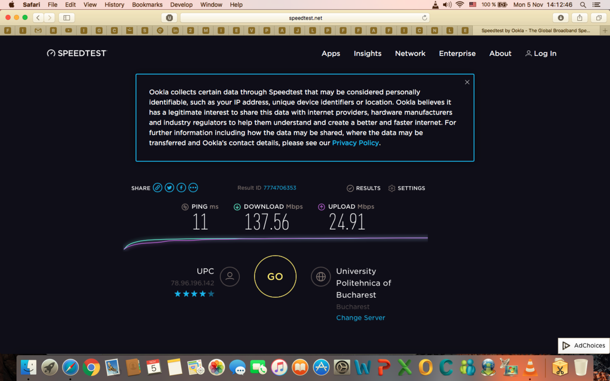The width and height of the screenshot is (610, 381).
Task: Share the result on Facebook
Action: (x=181, y=188)
